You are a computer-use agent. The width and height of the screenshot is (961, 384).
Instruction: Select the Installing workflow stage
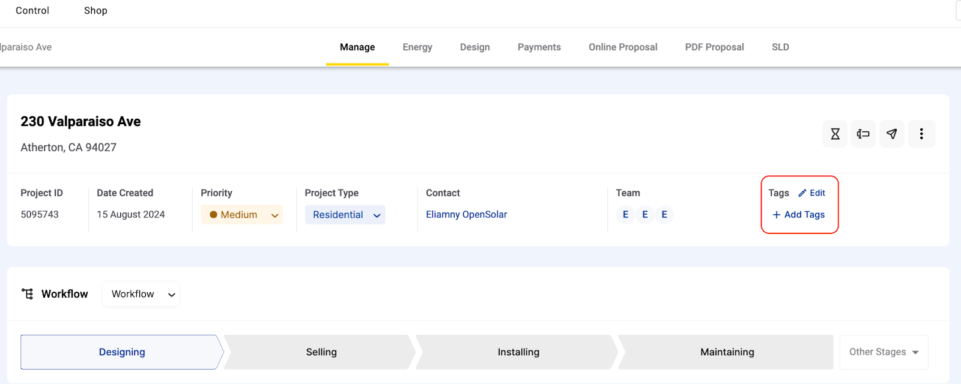(518, 352)
